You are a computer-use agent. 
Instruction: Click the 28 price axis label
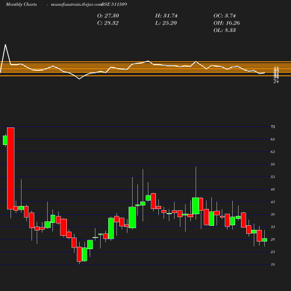pyautogui.click(x=273, y=239)
